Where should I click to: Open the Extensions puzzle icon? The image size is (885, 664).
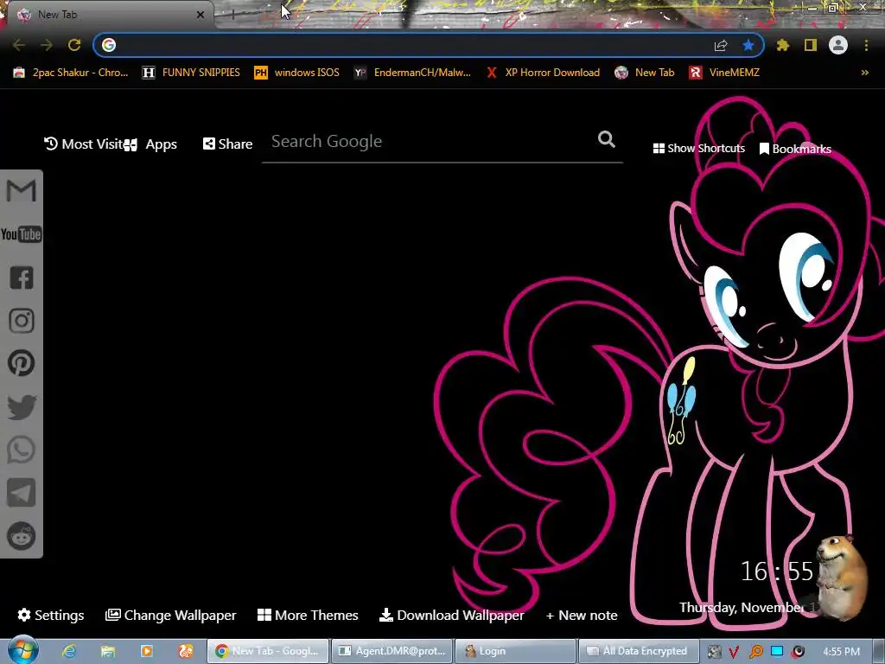[783, 45]
